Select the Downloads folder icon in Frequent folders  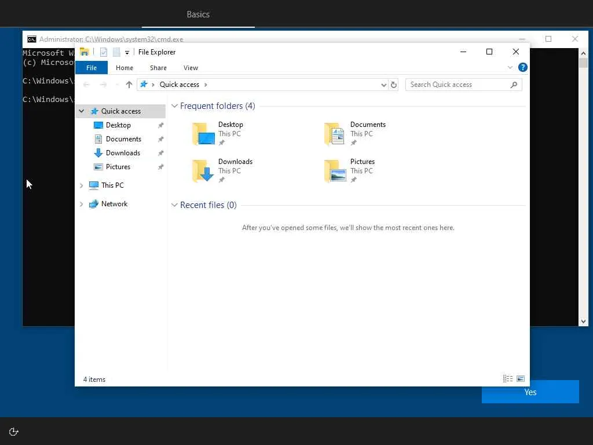203,171
